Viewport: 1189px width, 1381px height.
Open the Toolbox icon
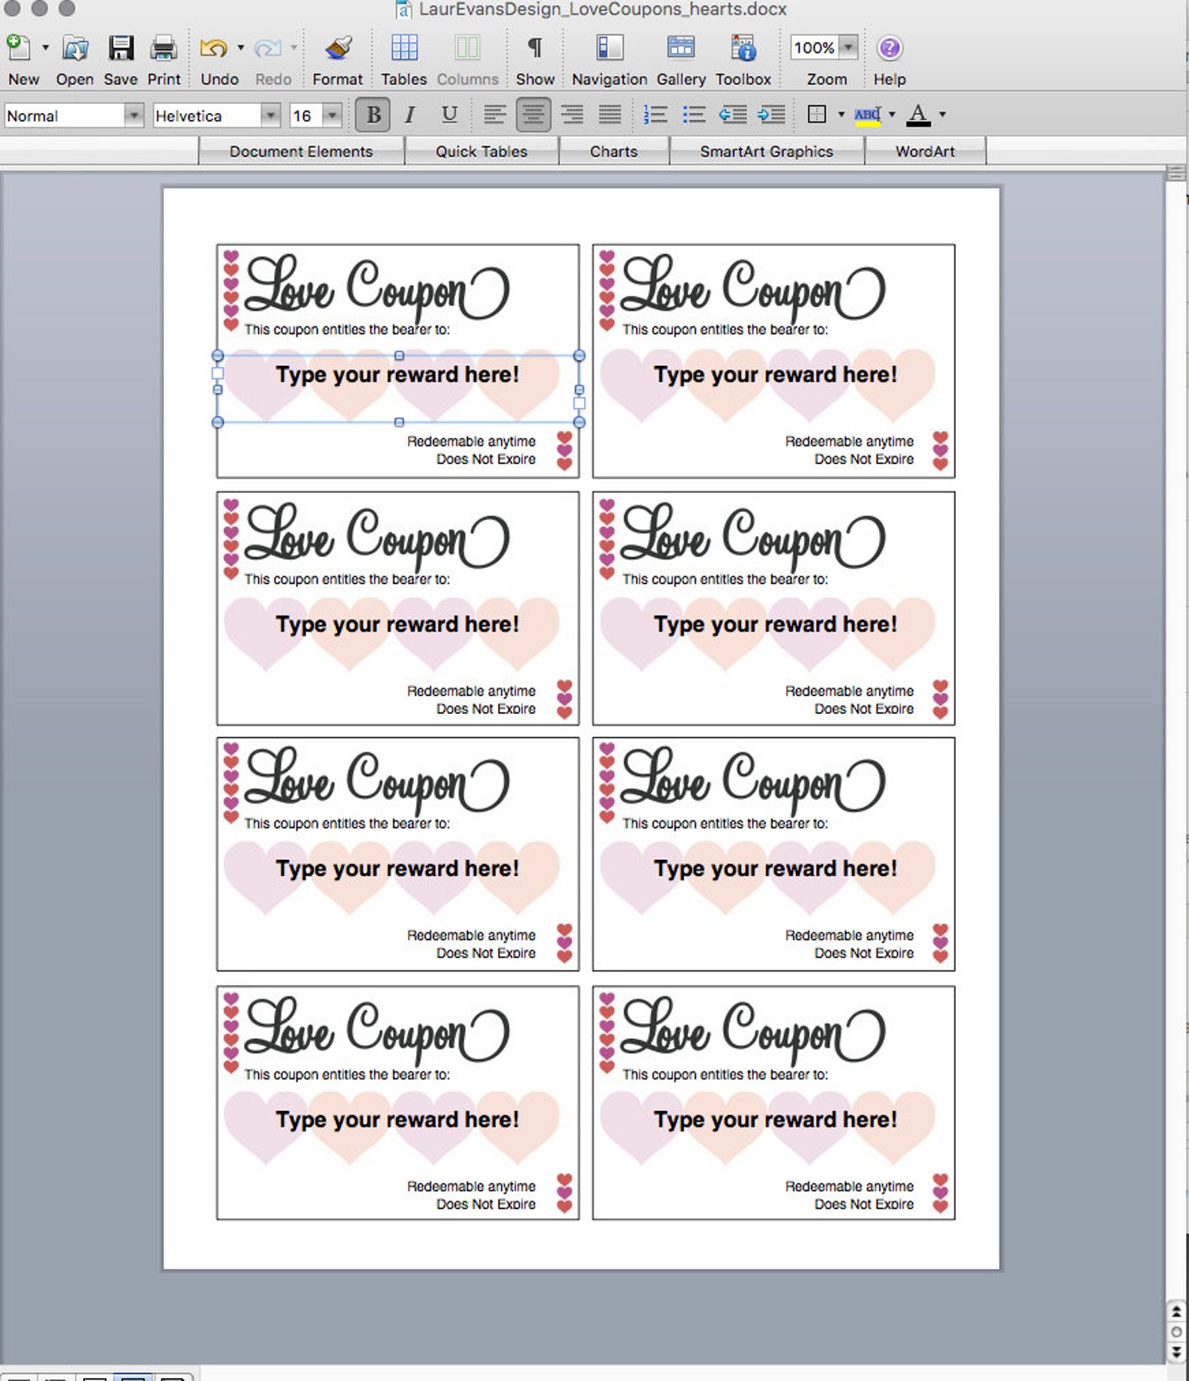coord(743,48)
